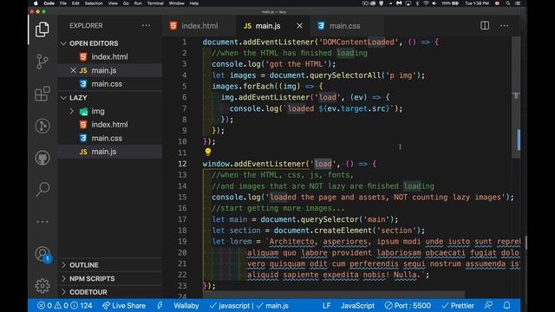The width and height of the screenshot is (555, 312).
Task: Click the main.js check in status bar
Action: [272, 306]
